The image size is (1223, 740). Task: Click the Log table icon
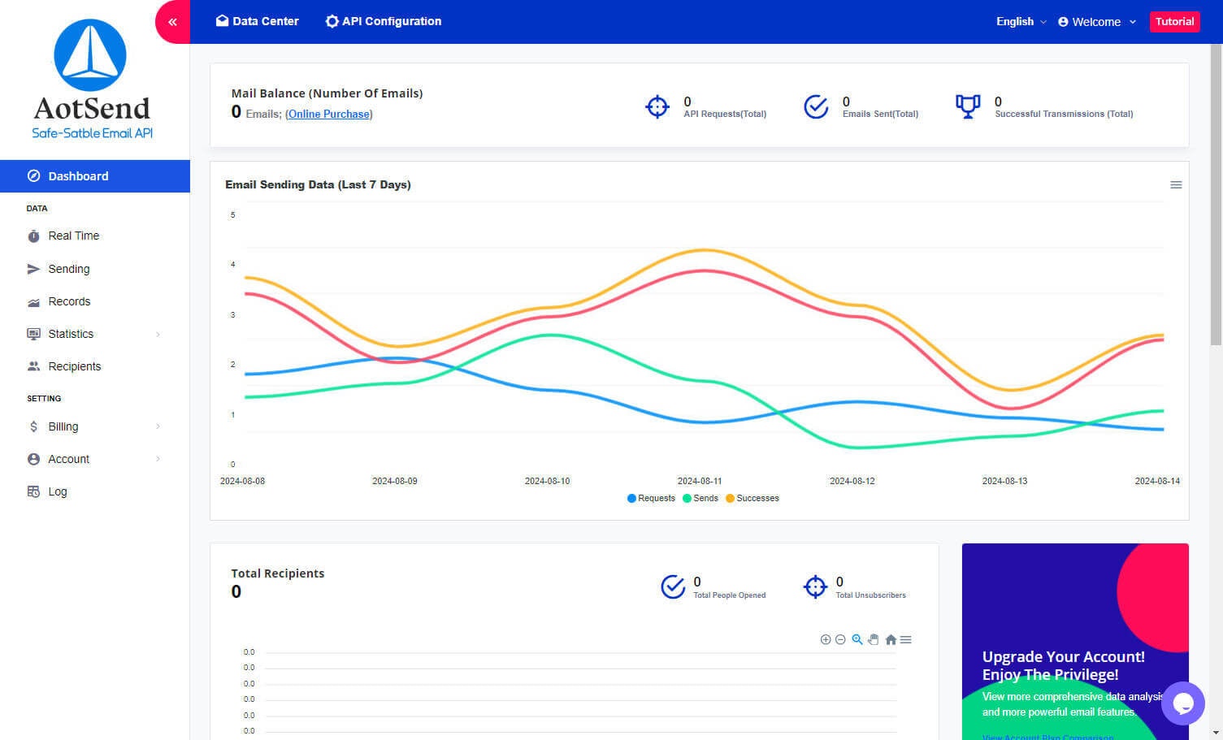[x=33, y=491]
